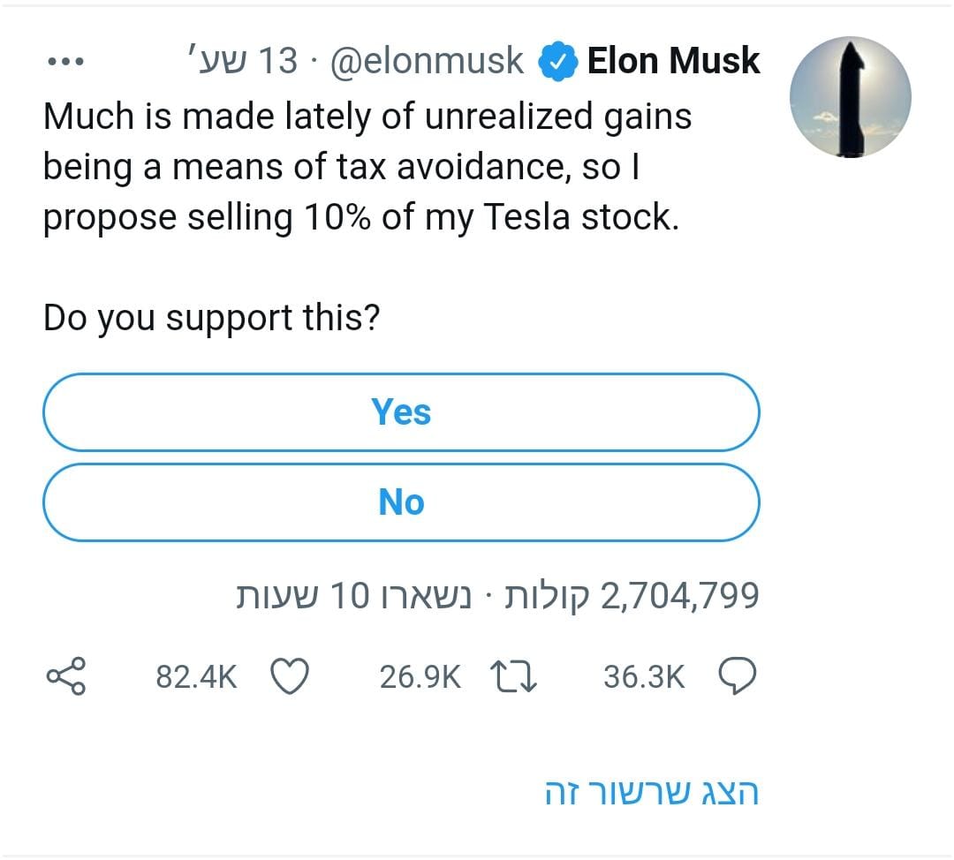954x860 pixels.
Task: Open Elon Musk's profile picture
Action: 850,97
